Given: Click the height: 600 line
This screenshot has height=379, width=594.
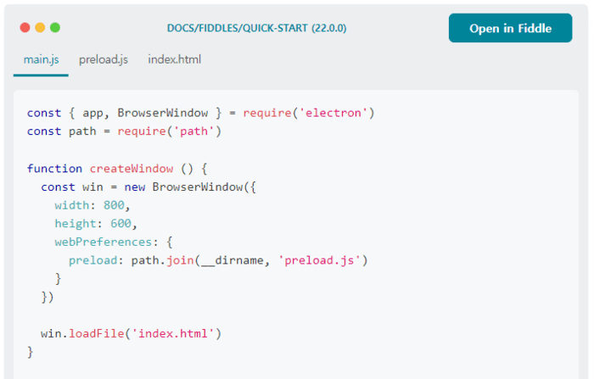Looking at the screenshot, I should [x=96, y=224].
